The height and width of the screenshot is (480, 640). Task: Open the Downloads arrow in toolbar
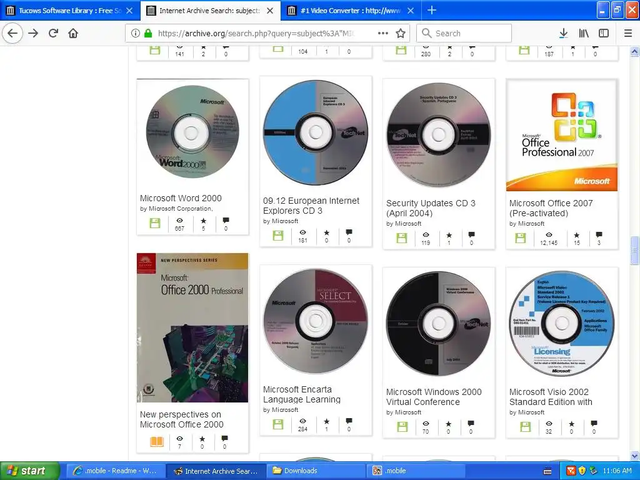pos(563,34)
